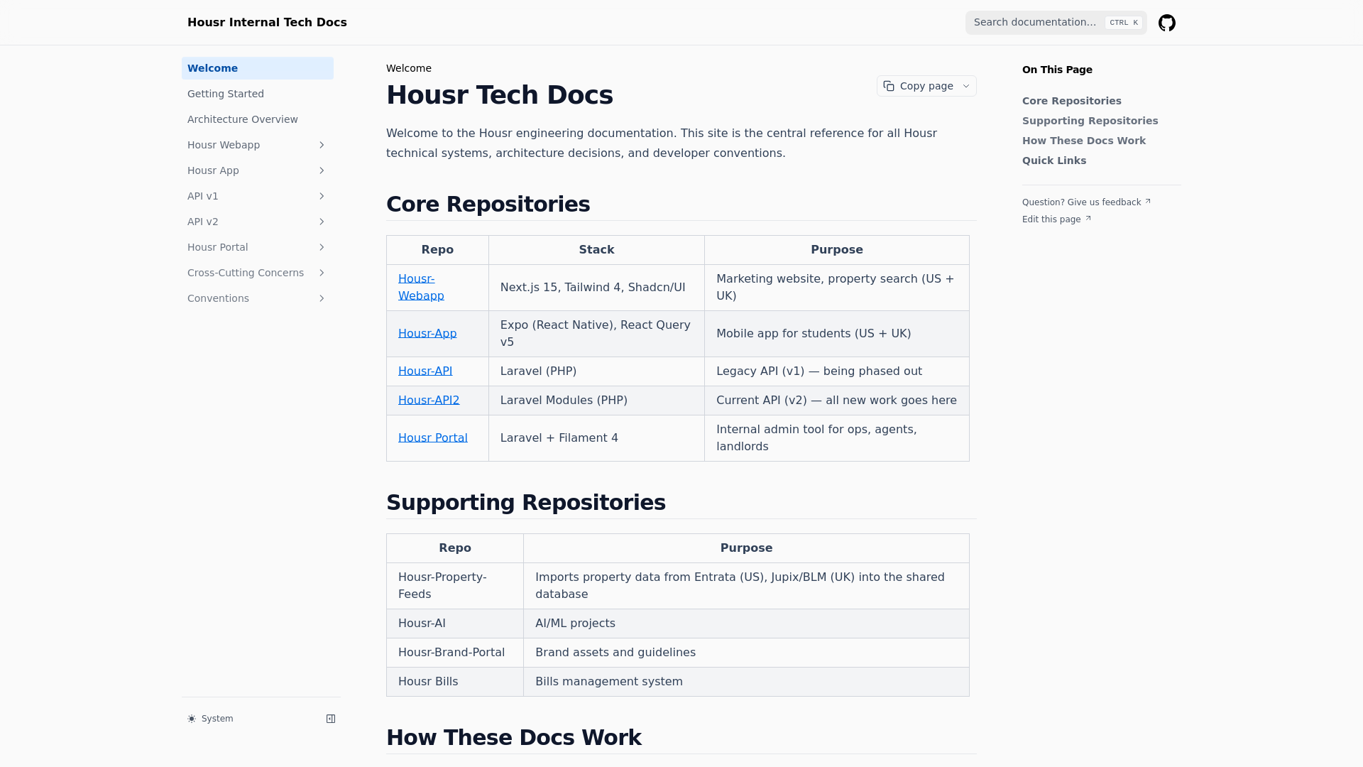Viewport: 1363px width, 767px height.
Task: Jump to How These Docs Work outline link
Action: 1083,141
